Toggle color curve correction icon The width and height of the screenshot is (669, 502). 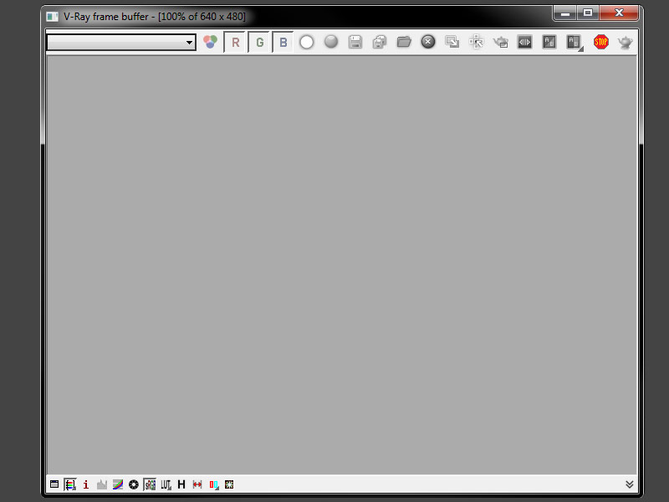(x=118, y=484)
